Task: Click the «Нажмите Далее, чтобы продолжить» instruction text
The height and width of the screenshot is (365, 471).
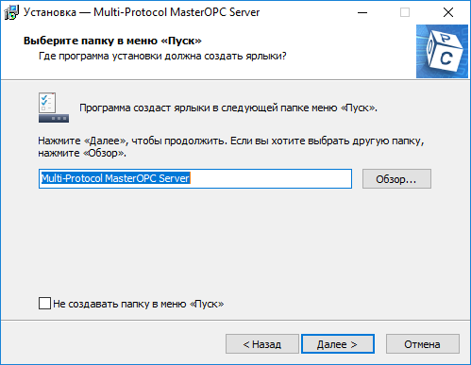Action: (x=132, y=141)
